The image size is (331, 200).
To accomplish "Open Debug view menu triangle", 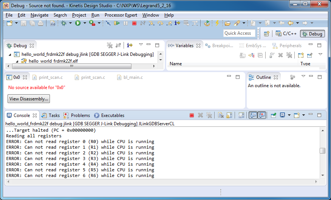I will (141, 45).
